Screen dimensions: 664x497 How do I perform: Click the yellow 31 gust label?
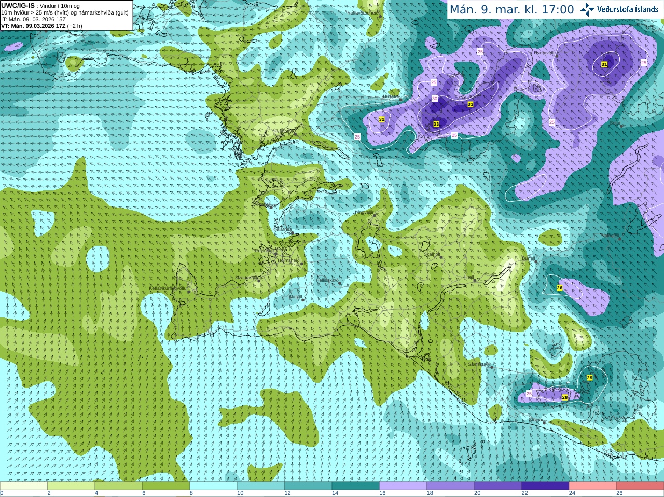point(604,64)
